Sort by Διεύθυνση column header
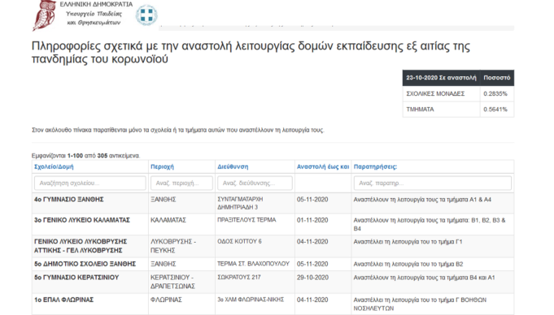This screenshot has height=315, width=554. pos(233,166)
